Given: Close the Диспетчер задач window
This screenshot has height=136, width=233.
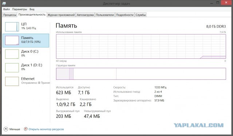Looking at the screenshot, I should tap(226, 3).
